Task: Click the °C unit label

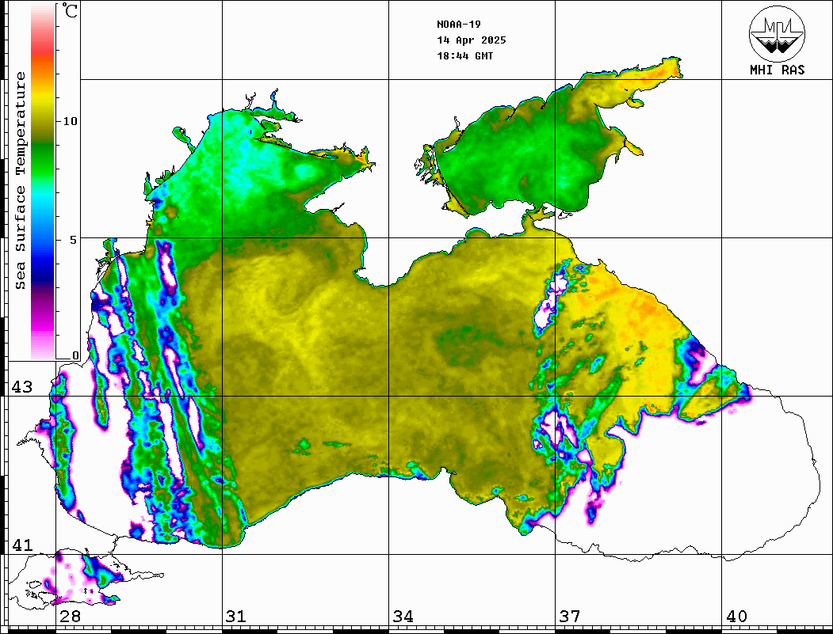Action: (x=70, y=10)
